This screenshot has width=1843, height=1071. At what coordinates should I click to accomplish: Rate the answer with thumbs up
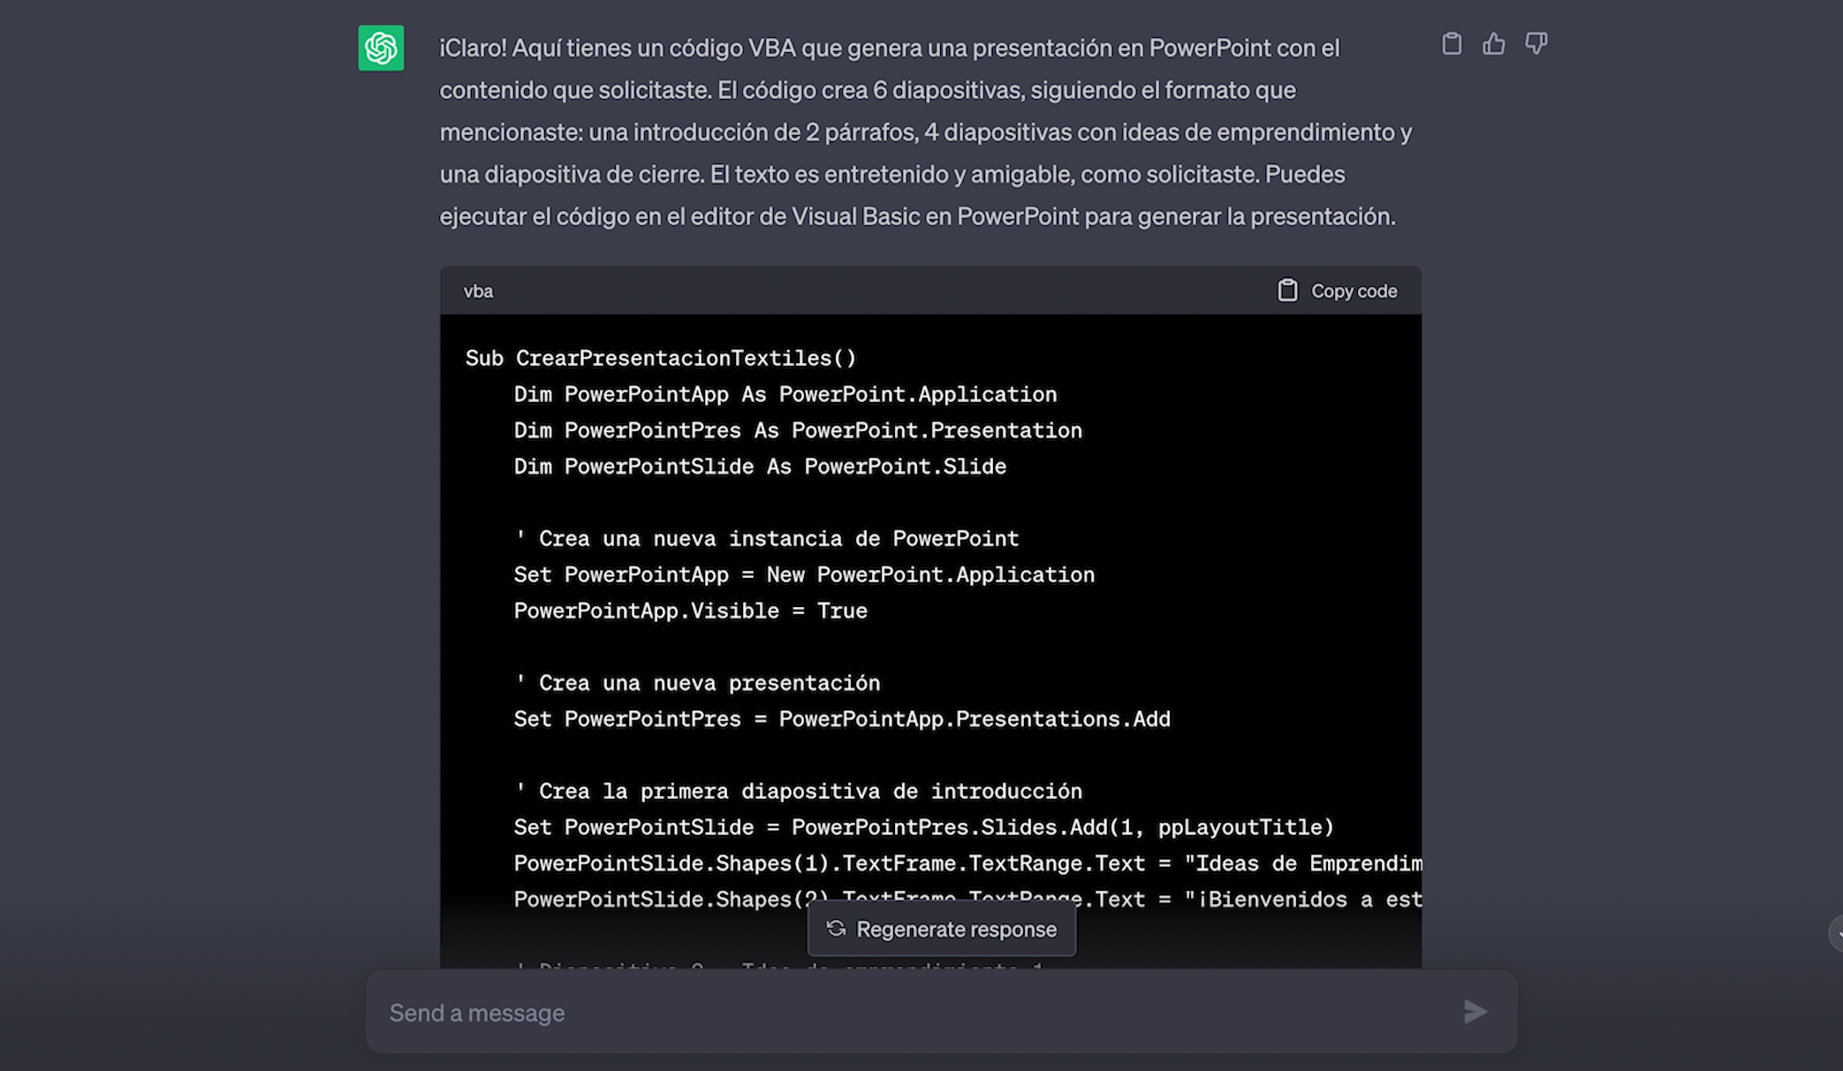click(x=1494, y=43)
